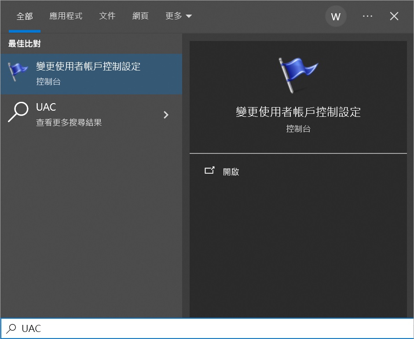This screenshot has height=339, width=414.
Task: Expand UAC result with the chevron arrow
Action: click(x=166, y=115)
